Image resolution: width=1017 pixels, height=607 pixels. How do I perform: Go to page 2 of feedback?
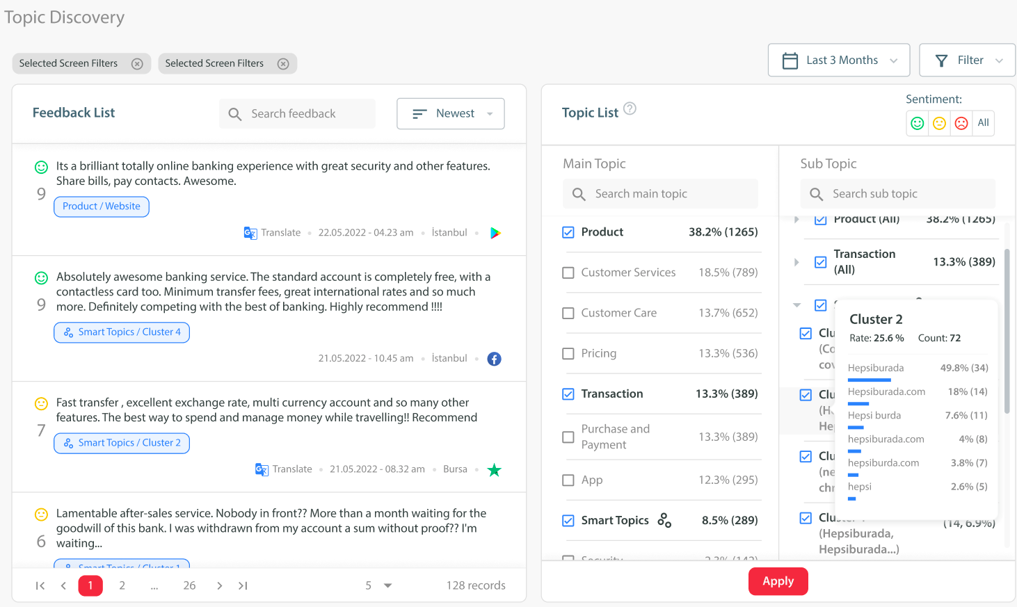point(122,585)
